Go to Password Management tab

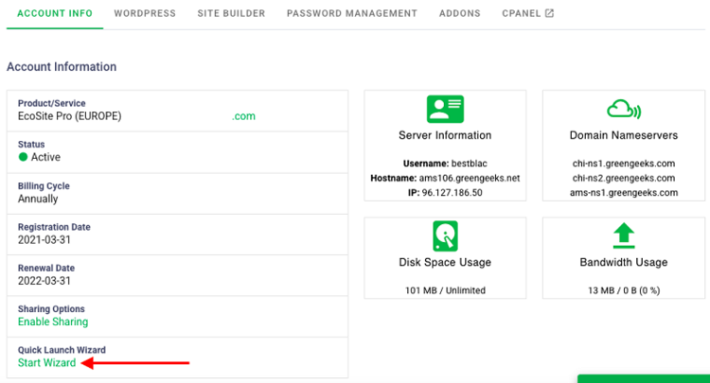pos(351,13)
